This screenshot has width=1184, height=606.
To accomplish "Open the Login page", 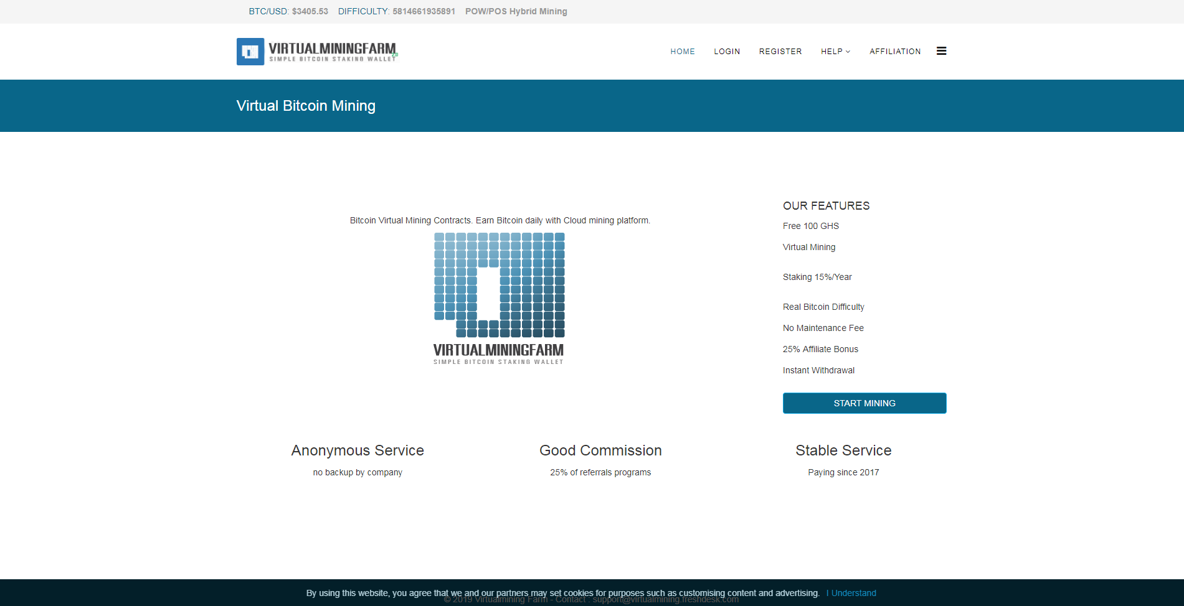I will (x=727, y=52).
